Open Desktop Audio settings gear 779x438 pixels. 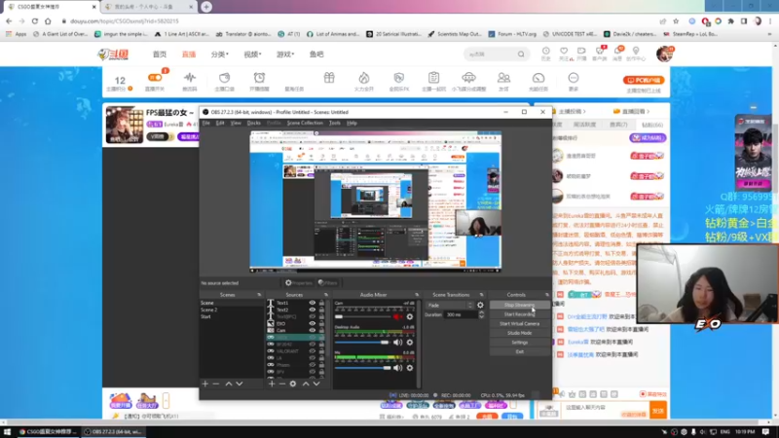[410, 343]
